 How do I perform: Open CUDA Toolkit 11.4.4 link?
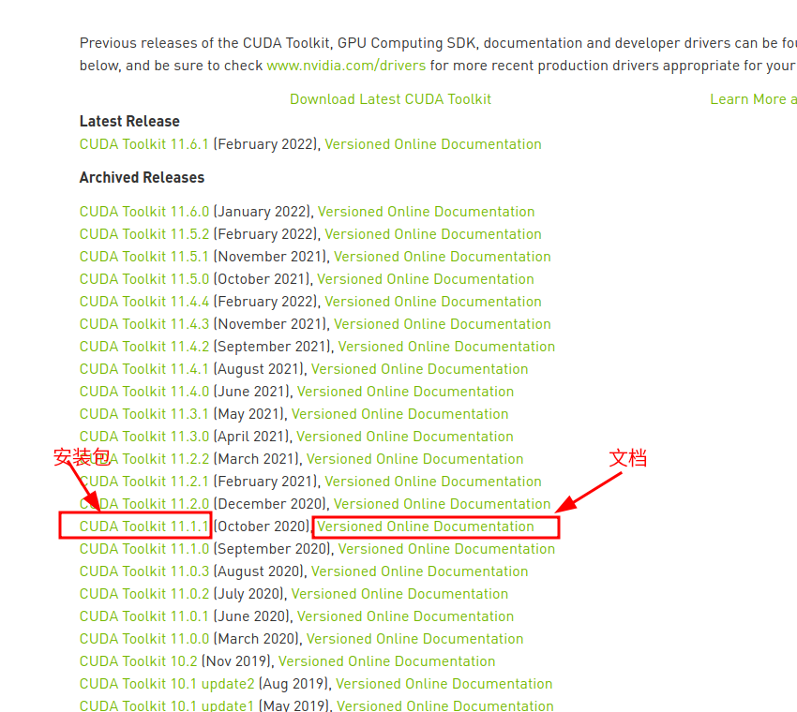(144, 302)
